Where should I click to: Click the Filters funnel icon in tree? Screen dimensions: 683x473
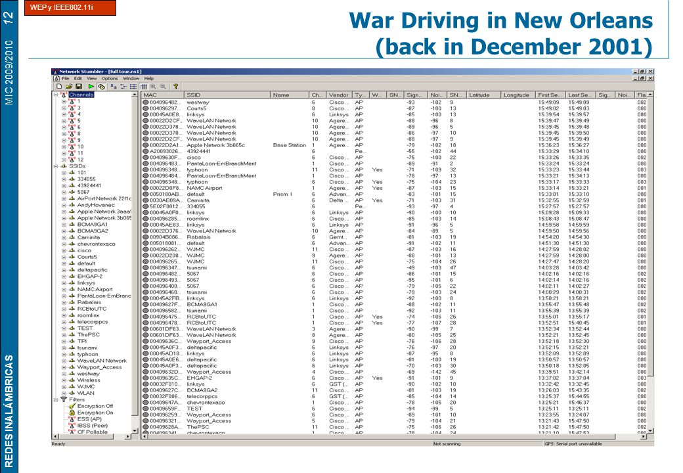point(64,399)
